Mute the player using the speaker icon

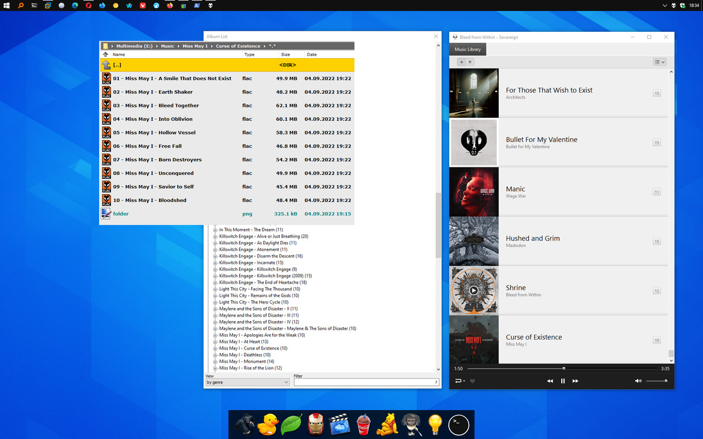pyautogui.click(x=638, y=381)
